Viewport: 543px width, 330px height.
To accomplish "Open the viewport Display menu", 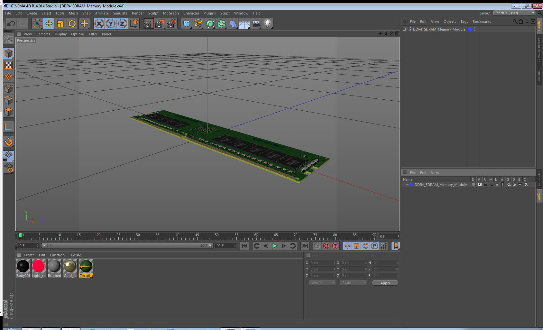I will 60,34.
